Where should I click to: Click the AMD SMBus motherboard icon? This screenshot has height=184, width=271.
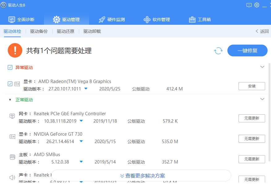click(x=12, y=157)
